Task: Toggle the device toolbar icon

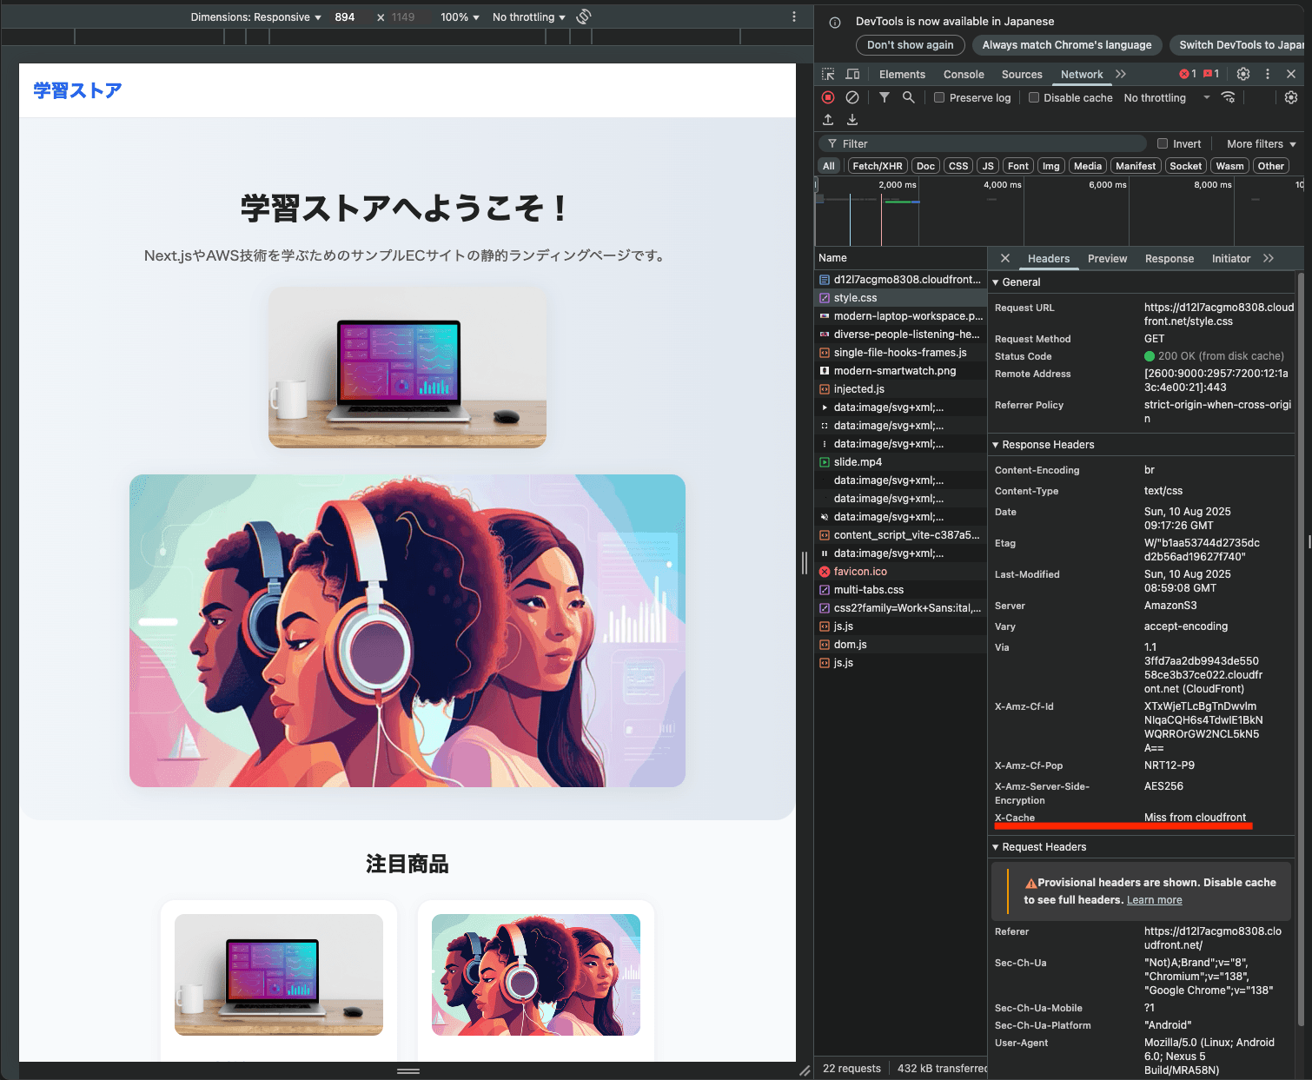Action: 852,75
